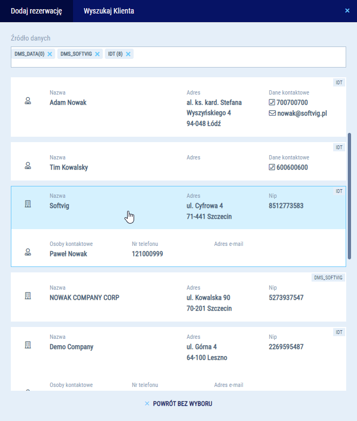The image size is (357, 421).
Task: Click building icon for NOWAK COMPANY CORP
Action: (28, 296)
